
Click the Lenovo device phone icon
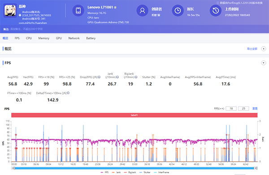click(x=78, y=10)
